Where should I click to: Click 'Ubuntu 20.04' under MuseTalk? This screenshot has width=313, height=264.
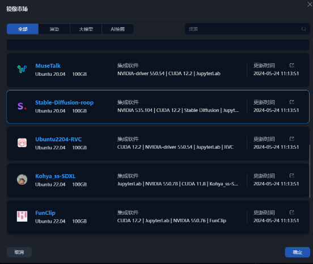pyautogui.click(x=50, y=74)
